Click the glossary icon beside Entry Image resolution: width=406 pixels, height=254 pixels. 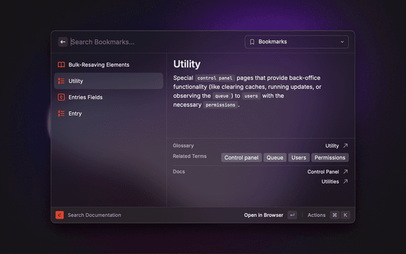61,114
